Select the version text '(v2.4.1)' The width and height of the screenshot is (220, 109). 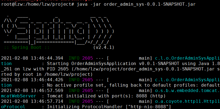coord(104,47)
